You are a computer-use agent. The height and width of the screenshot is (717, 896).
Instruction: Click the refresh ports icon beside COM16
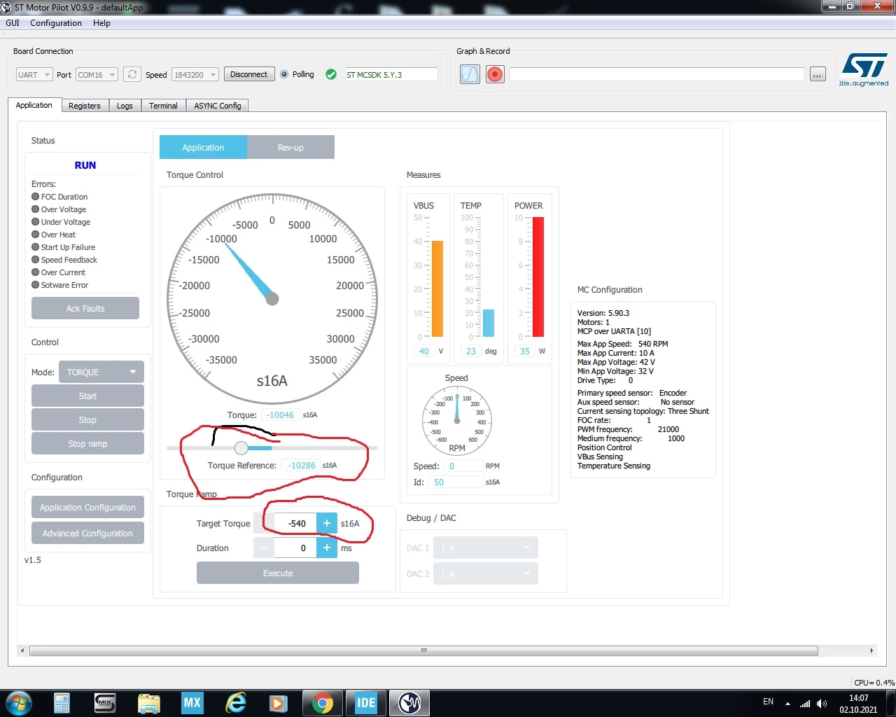pos(132,74)
